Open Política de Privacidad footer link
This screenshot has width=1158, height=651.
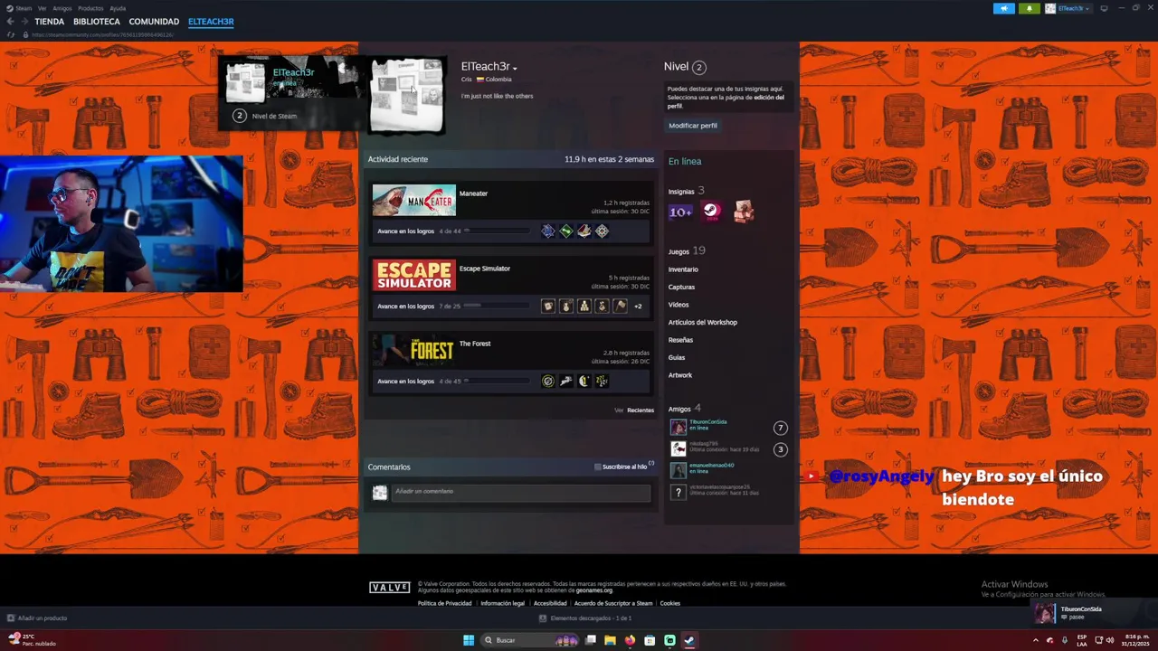444,604
